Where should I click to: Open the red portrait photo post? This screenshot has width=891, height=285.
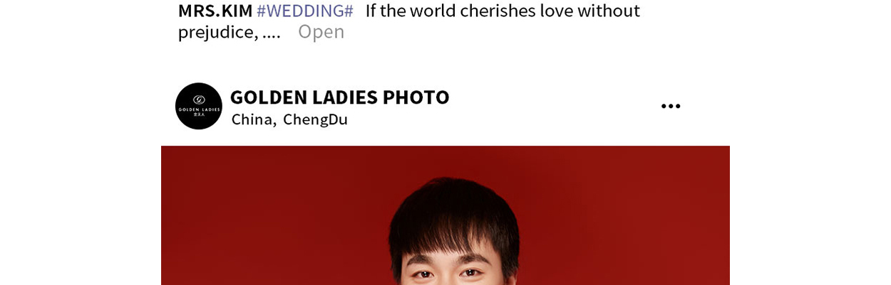coord(445,215)
